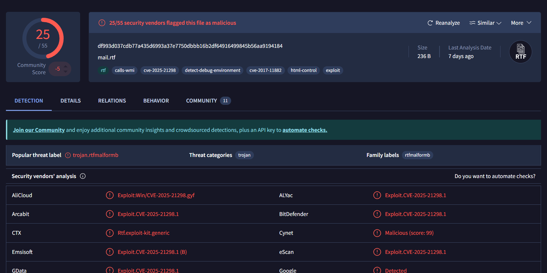This screenshot has width=547, height=273.
Task: Click the alert icon for the BitDefender detection
Action: point(377,214)
